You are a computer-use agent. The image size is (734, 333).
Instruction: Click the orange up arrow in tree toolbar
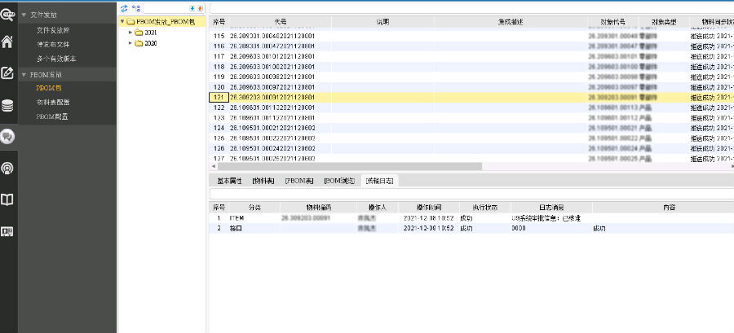click(x=200, y=7)
